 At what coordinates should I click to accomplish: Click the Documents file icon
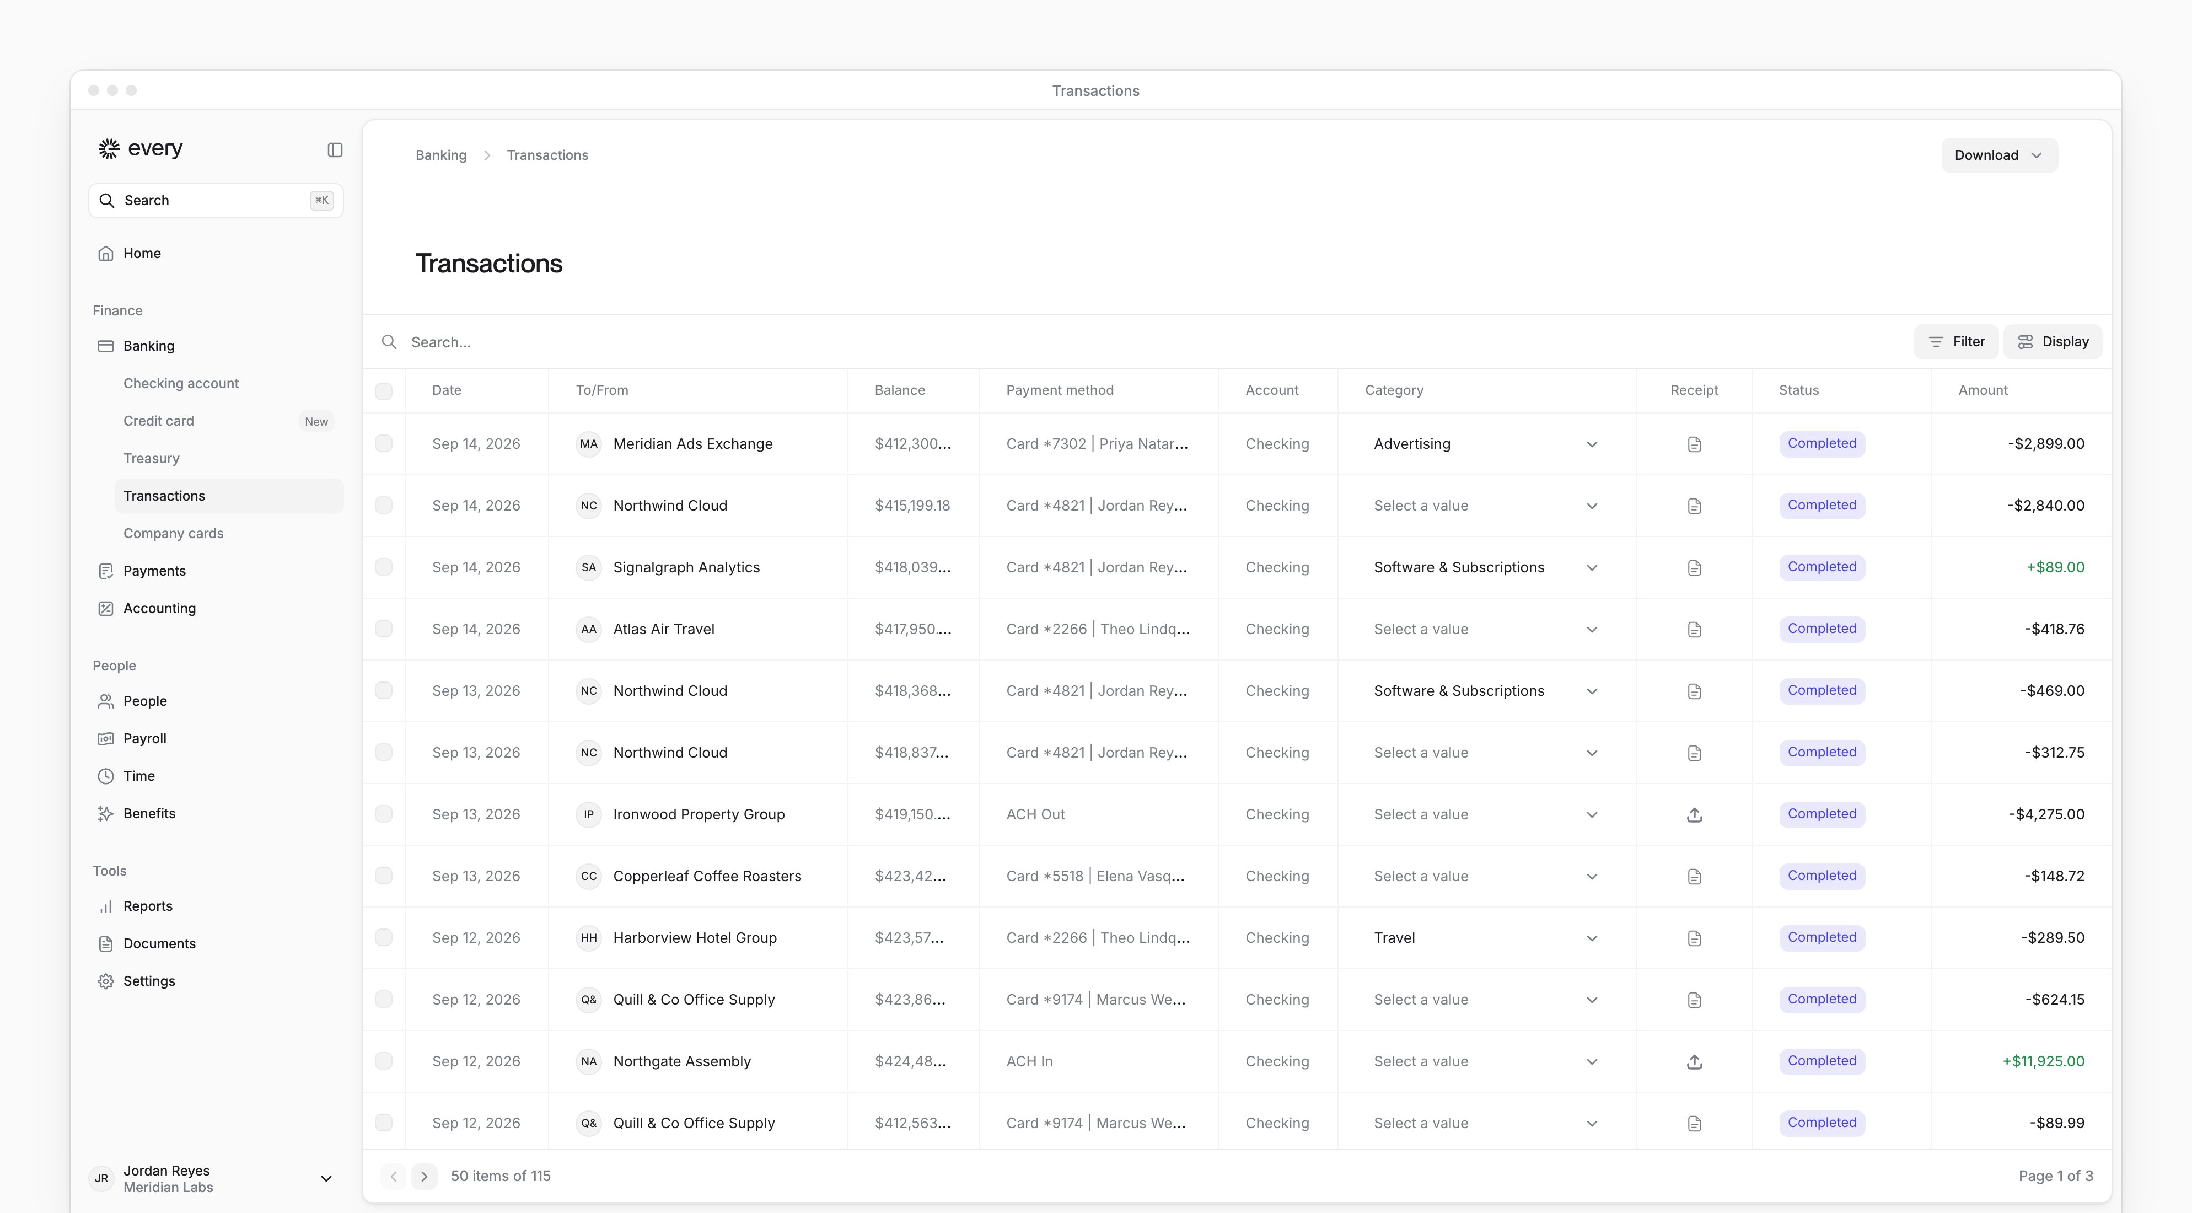point(105,944)
